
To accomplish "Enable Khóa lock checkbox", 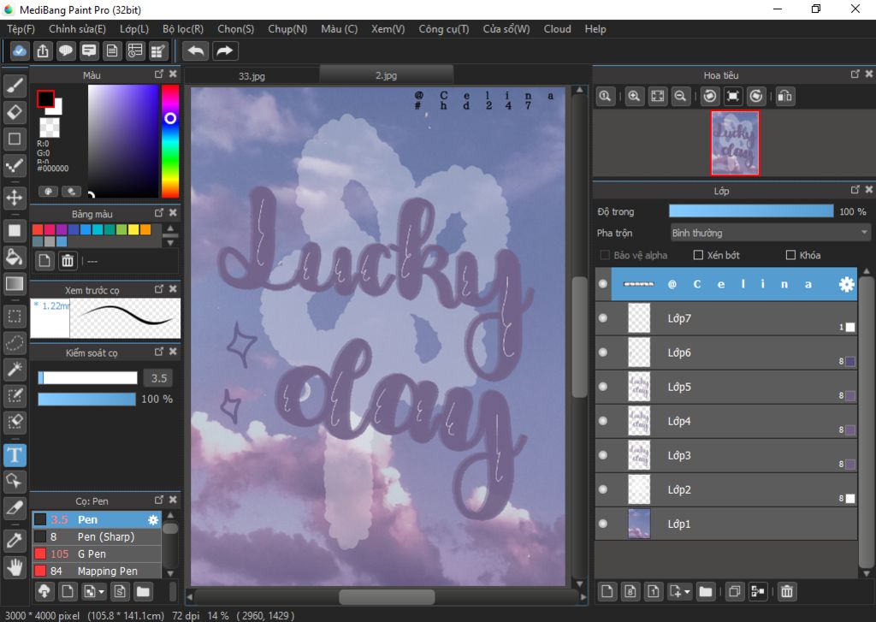I will [x=790, y=256].
